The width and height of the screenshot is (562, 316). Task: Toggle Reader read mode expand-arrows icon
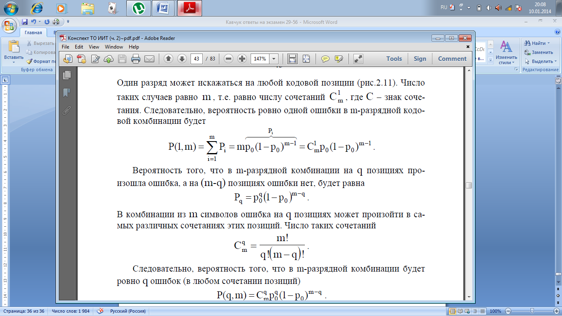pos(358,59)
